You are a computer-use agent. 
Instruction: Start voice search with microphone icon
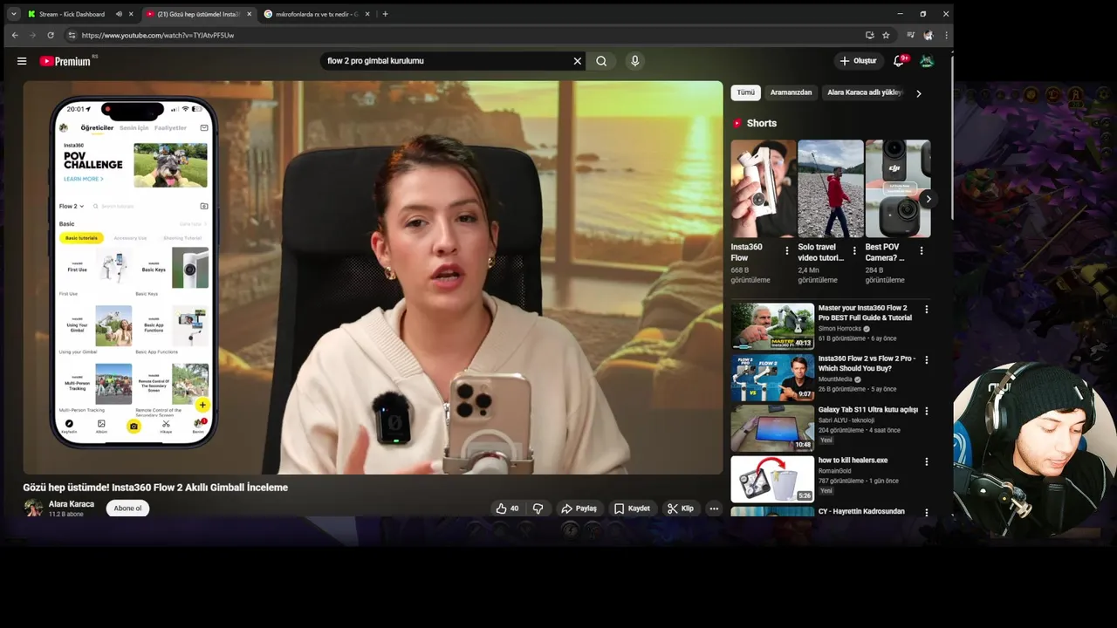point(634,61)
